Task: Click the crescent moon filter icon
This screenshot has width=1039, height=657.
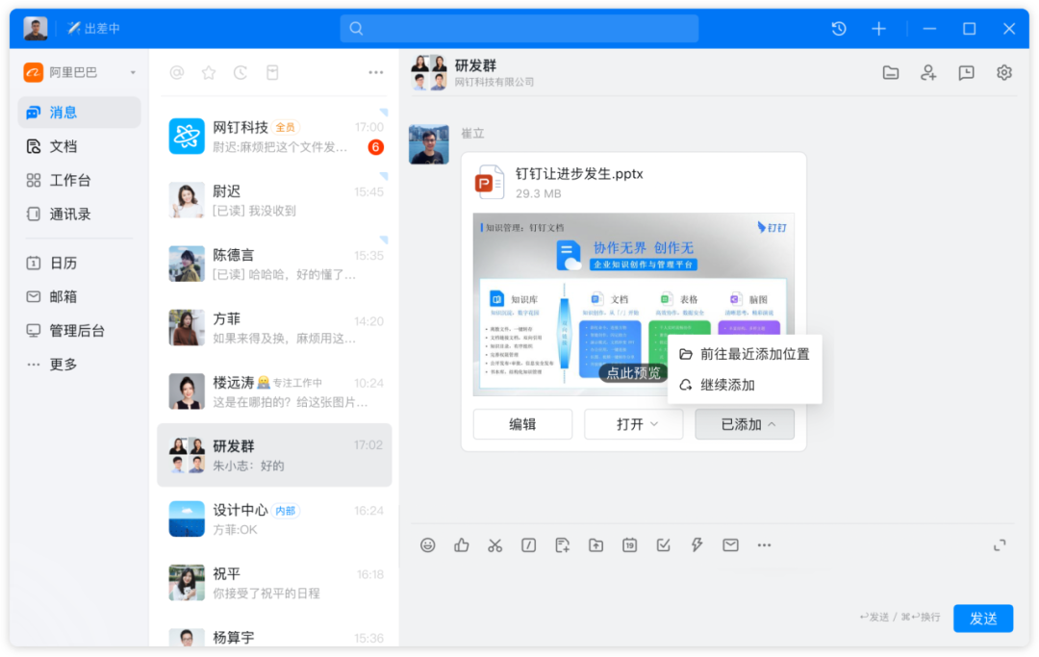Action: [241, 72]
